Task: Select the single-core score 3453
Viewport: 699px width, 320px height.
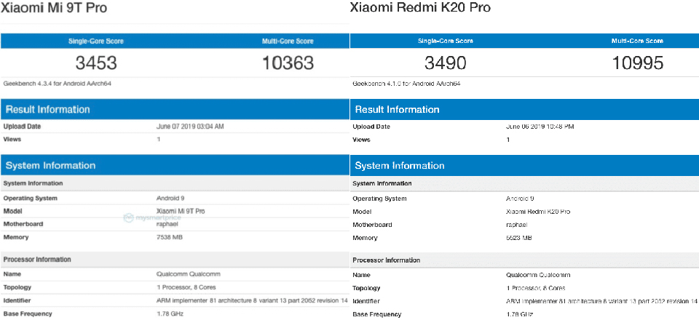Action: 96,63
